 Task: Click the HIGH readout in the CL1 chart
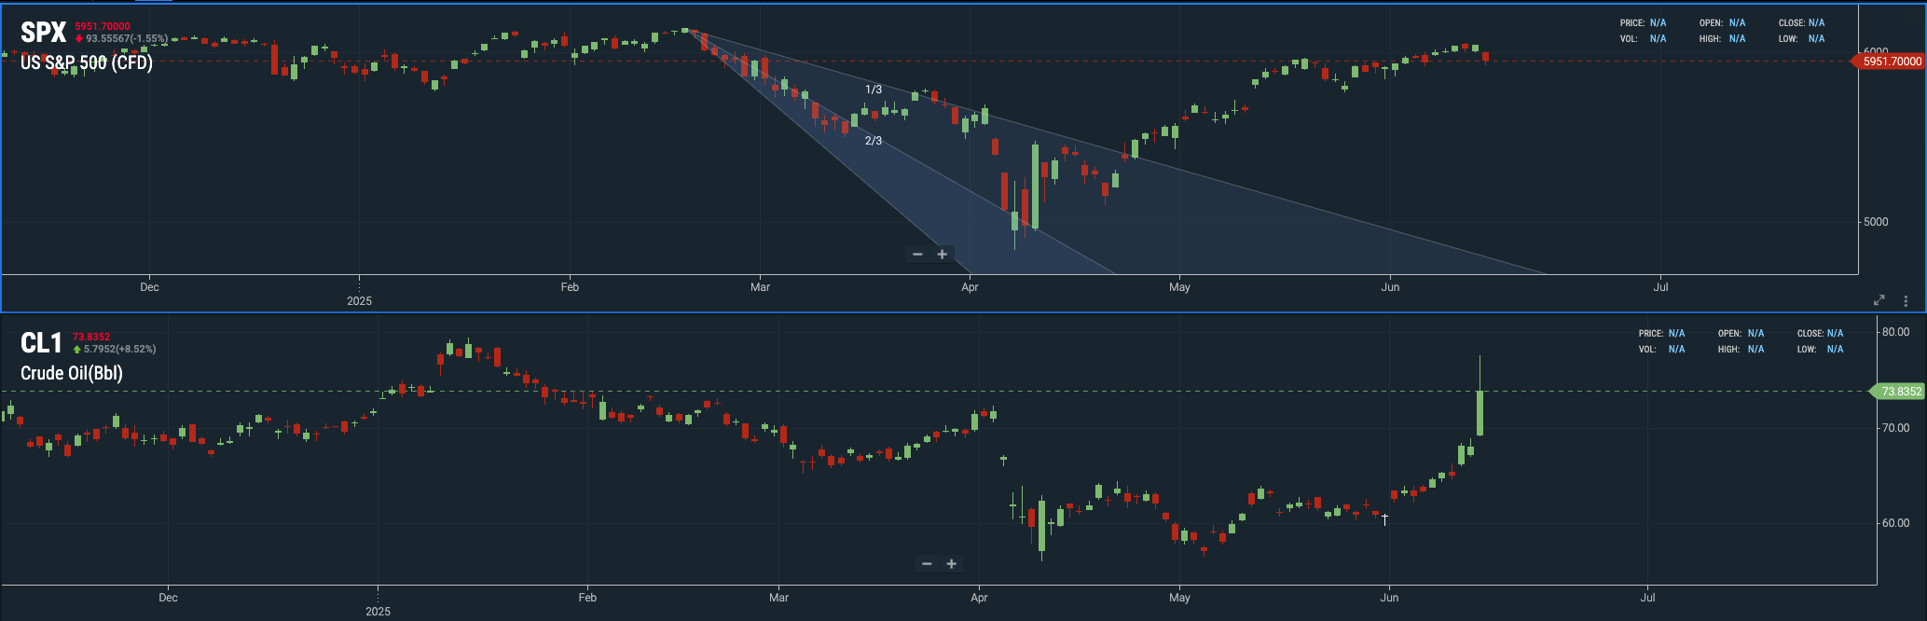coord(1741,350)
